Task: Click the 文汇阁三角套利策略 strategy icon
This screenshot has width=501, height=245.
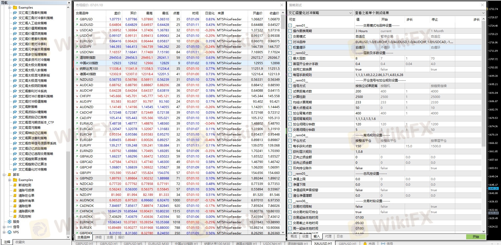Action: click(x=15, y=13)
